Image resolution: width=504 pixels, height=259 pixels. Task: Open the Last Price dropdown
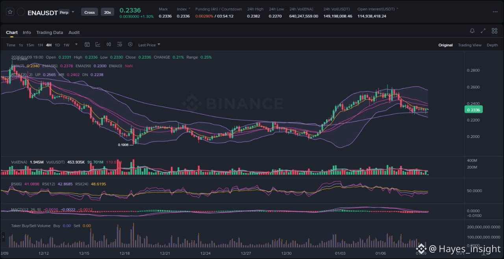click(149, 45)
